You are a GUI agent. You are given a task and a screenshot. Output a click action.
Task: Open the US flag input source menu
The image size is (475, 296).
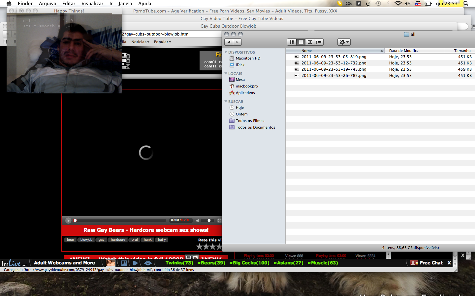point(418,4)
